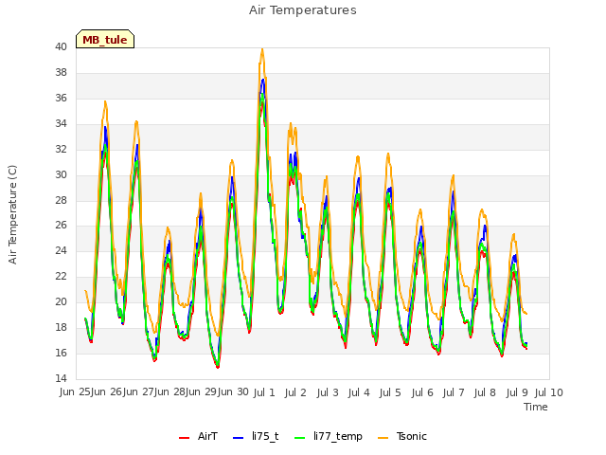Screen dimensions: 606x455
Task: Click the AirT legend label
Action: click(207, 436)
